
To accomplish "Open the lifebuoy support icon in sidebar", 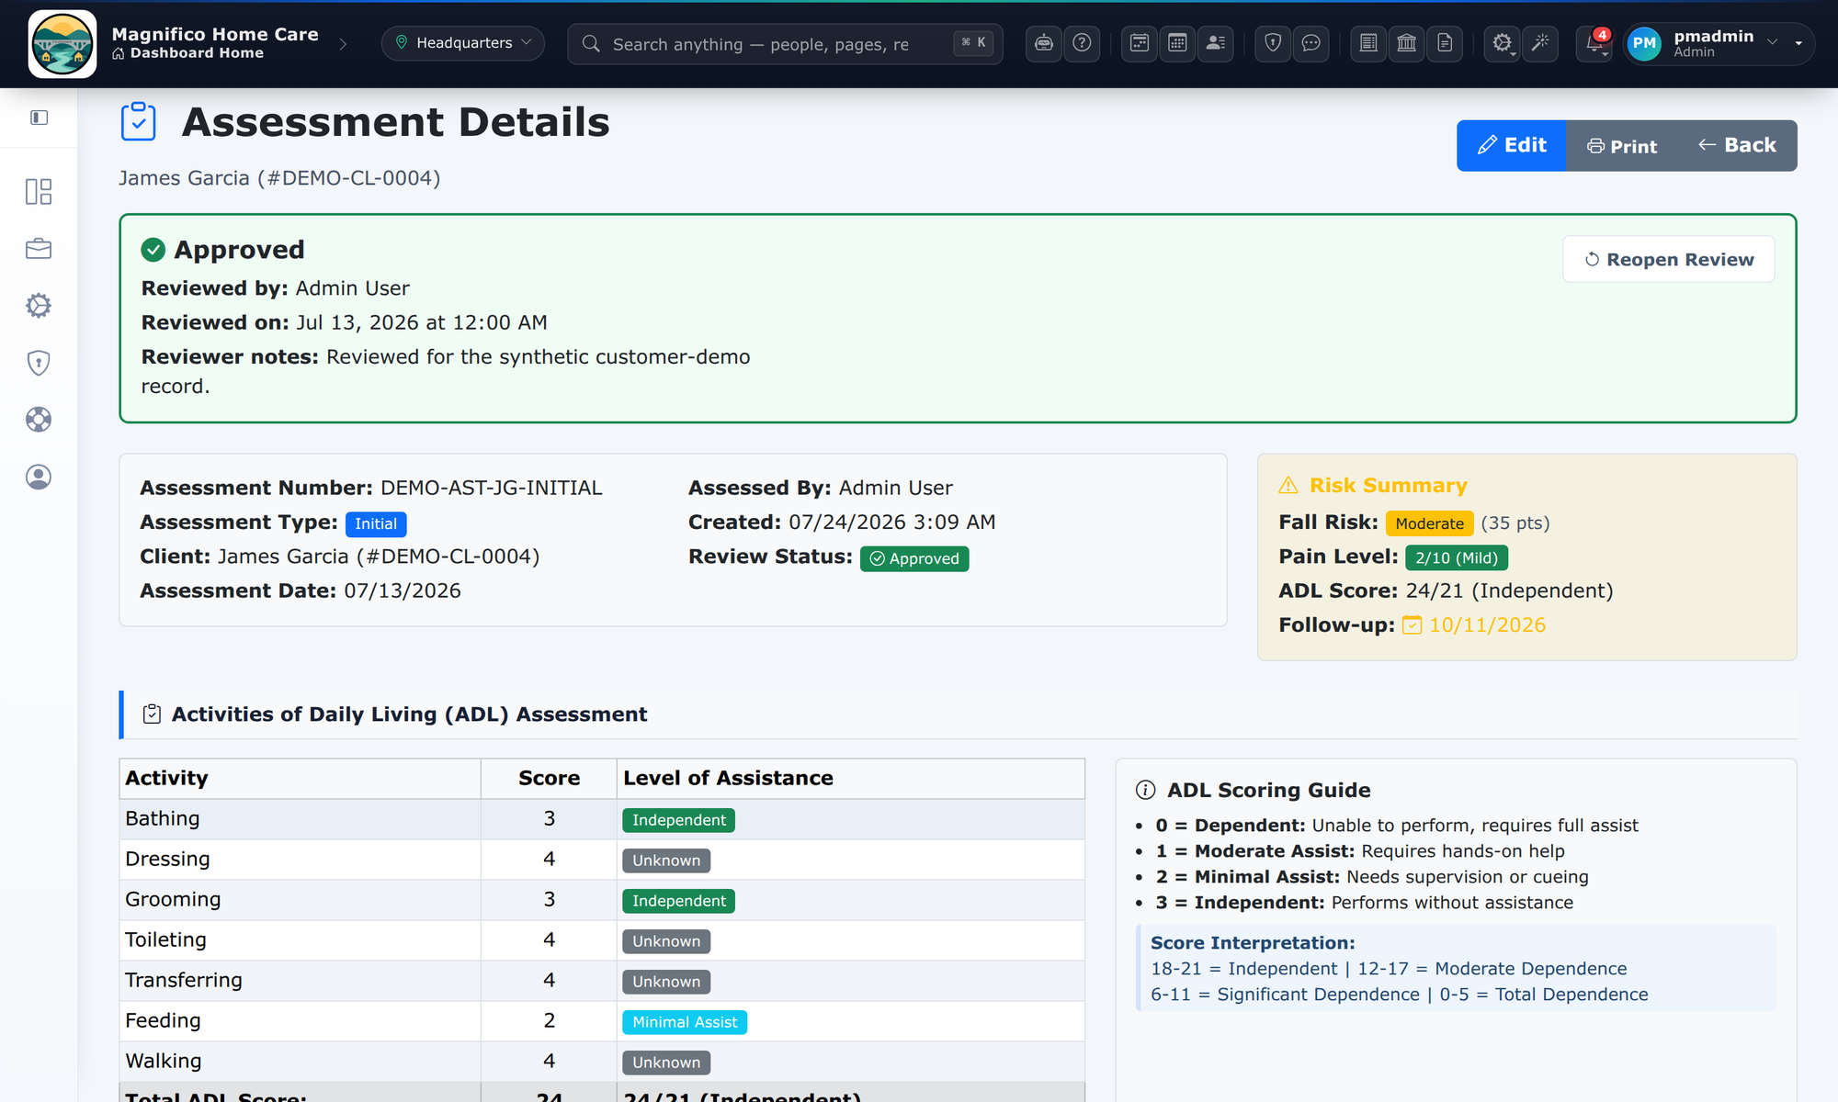I will [39, 420].
